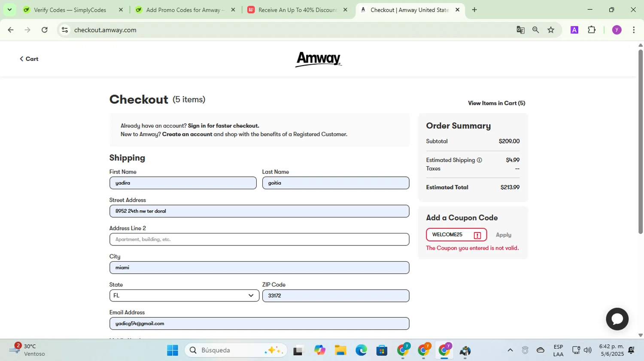Close the Receive An Up To 40% tab
The image size is (644, 361).
(345, 10)
